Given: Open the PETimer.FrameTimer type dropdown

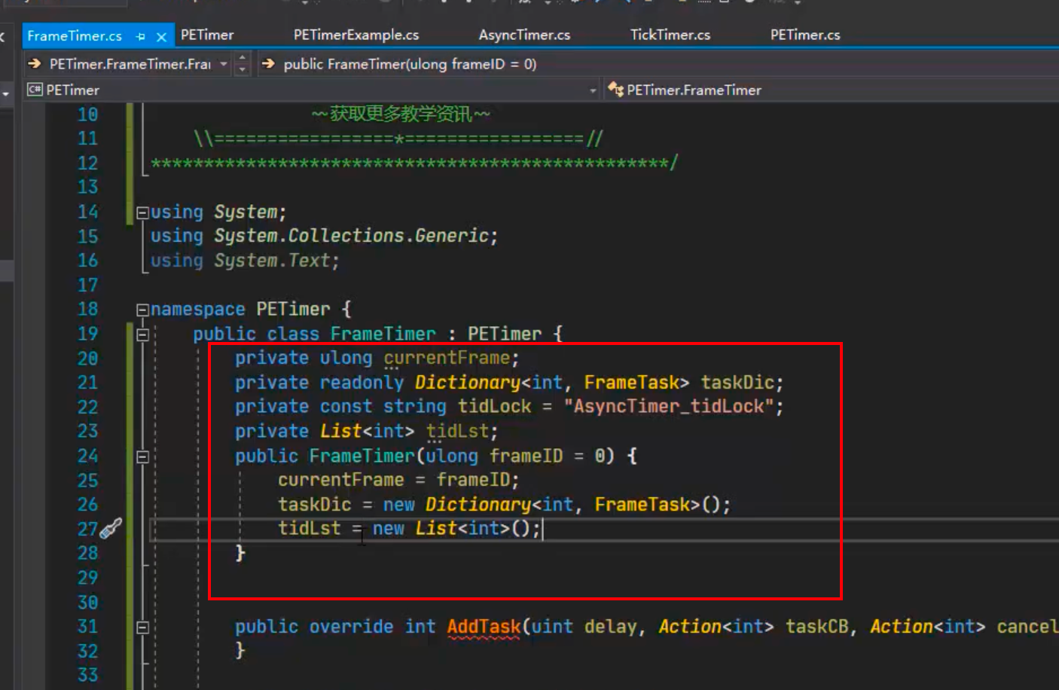Looking at the screenshot, I should coord(829,90).
